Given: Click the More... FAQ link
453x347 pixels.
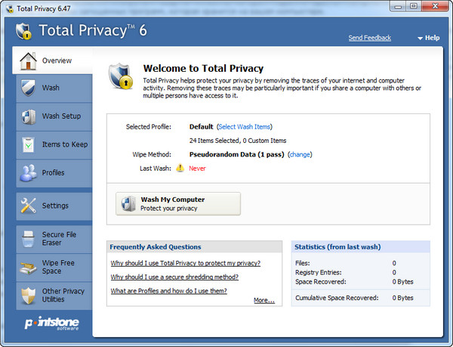Looking at the screenshot, I should tap(263, 300).
